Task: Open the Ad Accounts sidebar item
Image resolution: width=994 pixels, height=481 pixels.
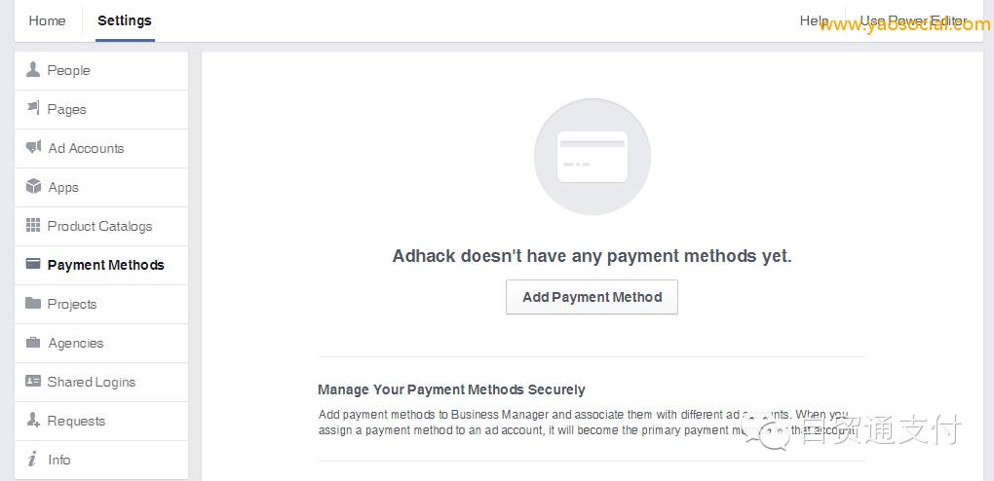Action: pos(101,148)
